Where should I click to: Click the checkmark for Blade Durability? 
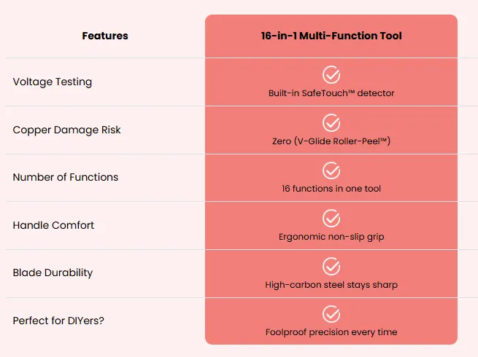point(331,267)
